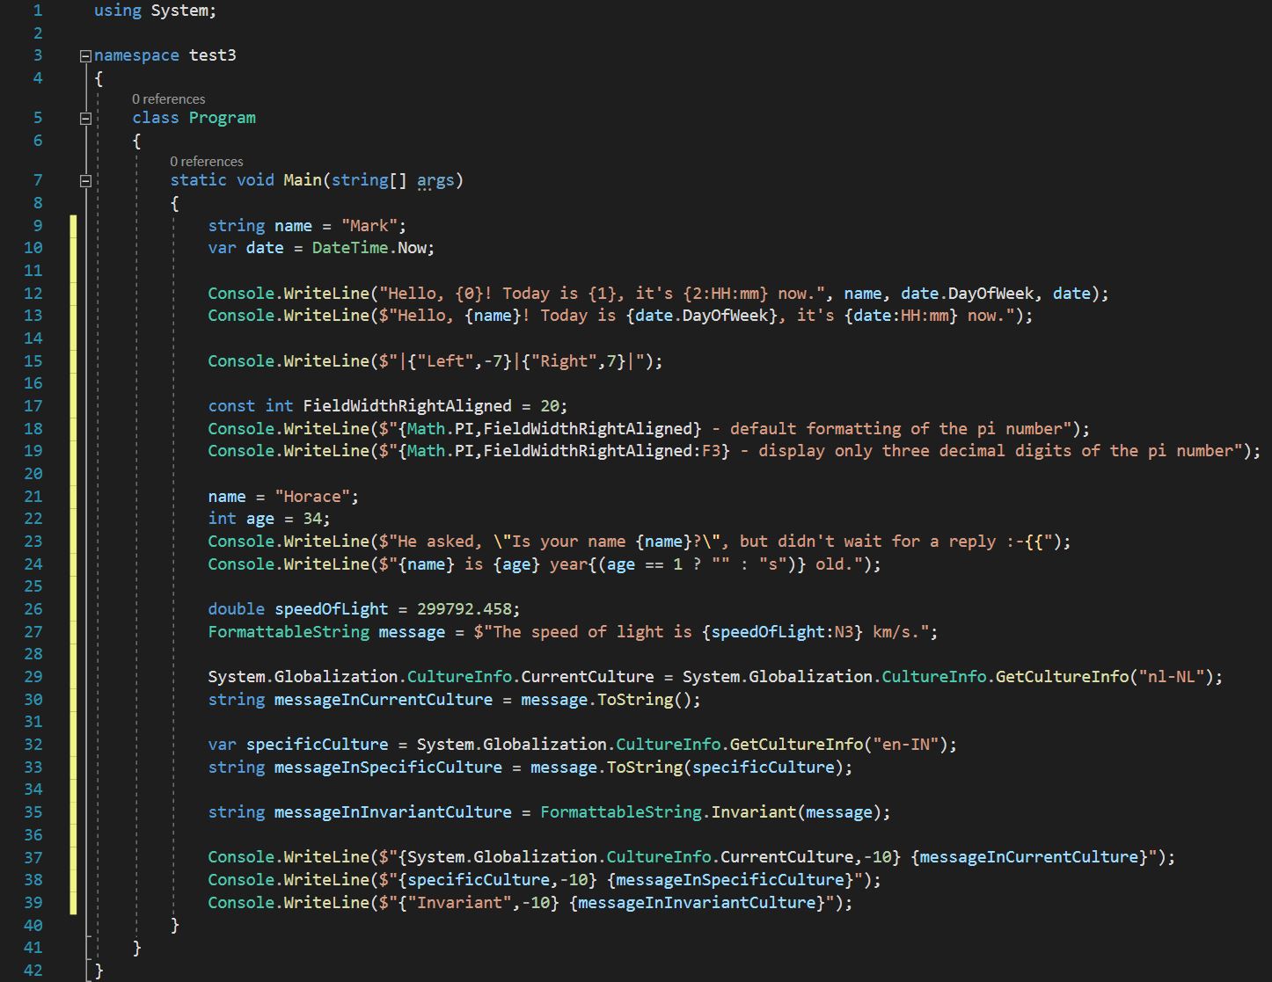Place cursor on the variable speedOfLight
The height and width of the screenshot is (982, 1272).
point(331,608)
